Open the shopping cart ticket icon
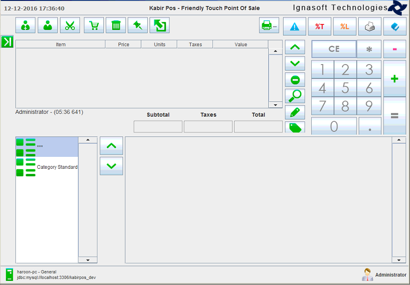410x285 pixels. pos(94,25)
